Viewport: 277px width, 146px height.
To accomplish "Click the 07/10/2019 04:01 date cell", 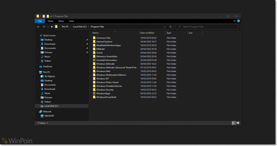I will 148,67.
